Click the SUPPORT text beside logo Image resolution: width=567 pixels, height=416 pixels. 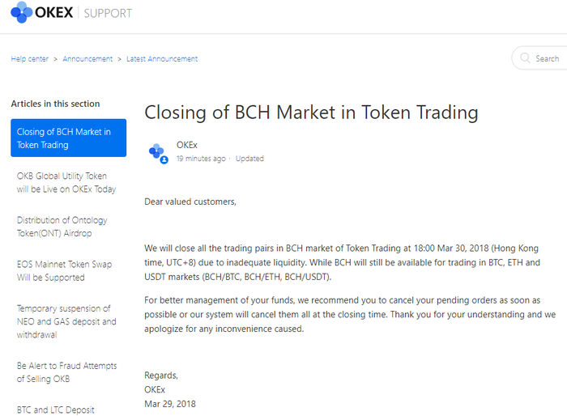(x=108, y=14)
